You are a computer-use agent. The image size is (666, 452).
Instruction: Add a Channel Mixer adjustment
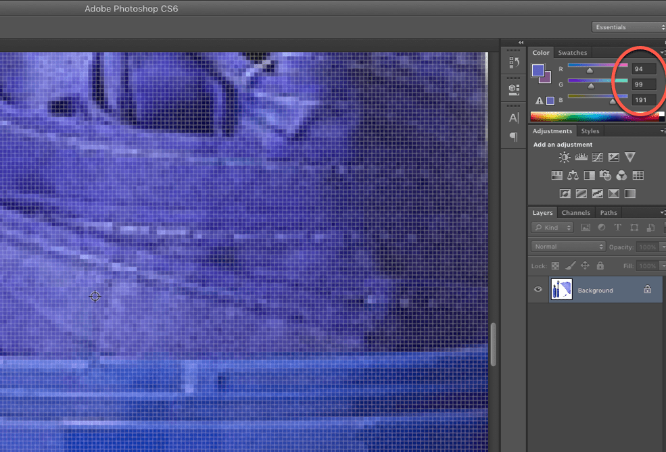coord(621,176)
